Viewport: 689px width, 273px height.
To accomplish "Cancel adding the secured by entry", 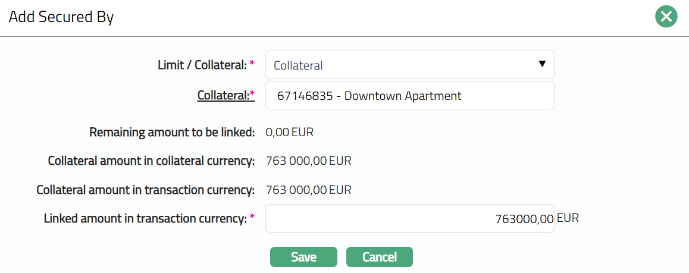I will click(x=379, y=257).
